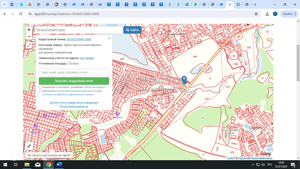Click the blue location pin marker

(184, 80)
